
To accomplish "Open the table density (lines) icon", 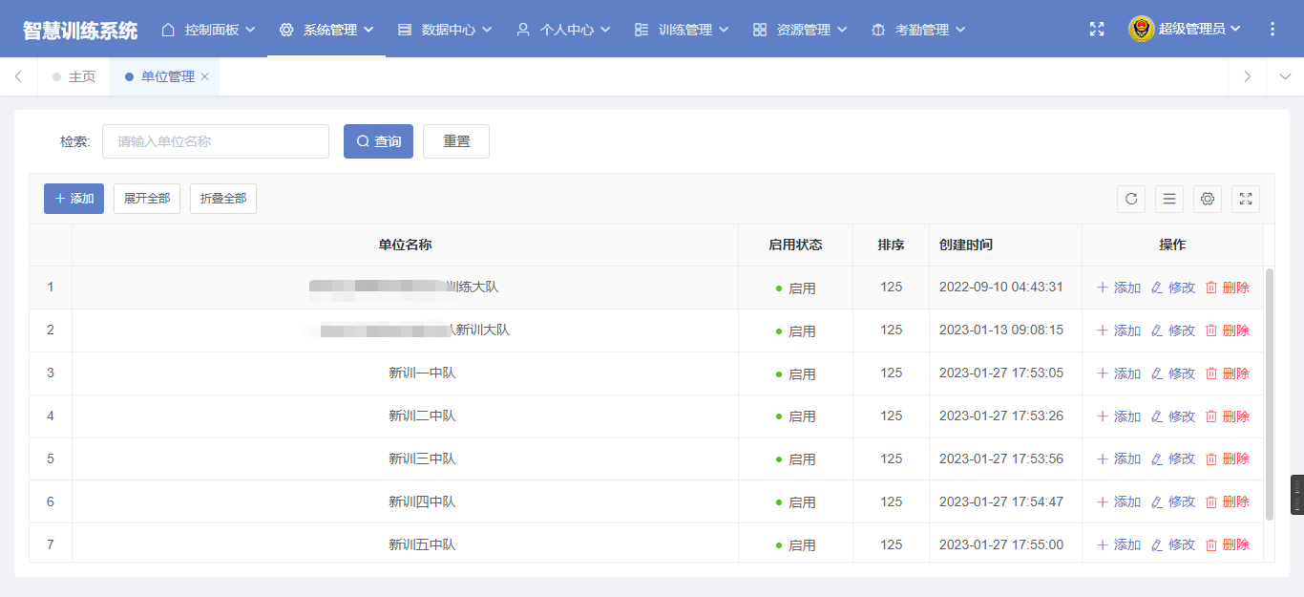I will tap(1169, 199).
